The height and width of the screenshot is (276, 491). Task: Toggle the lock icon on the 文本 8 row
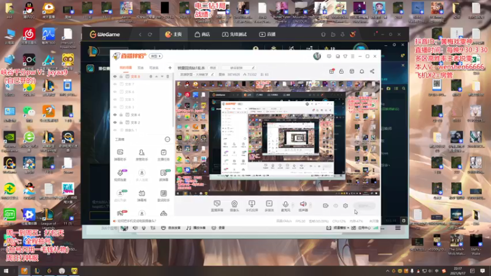[x=121, y=76]
